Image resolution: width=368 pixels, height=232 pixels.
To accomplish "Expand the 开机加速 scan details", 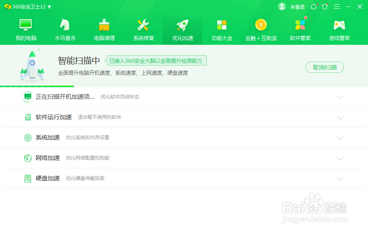I will [340, 97].
